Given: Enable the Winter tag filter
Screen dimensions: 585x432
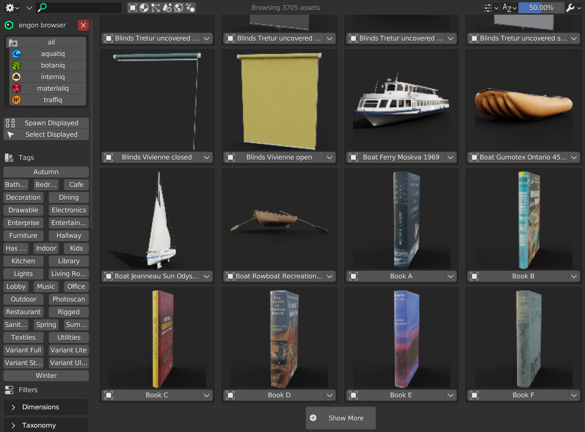Looking at the screenshot, I should click(46, 376).
